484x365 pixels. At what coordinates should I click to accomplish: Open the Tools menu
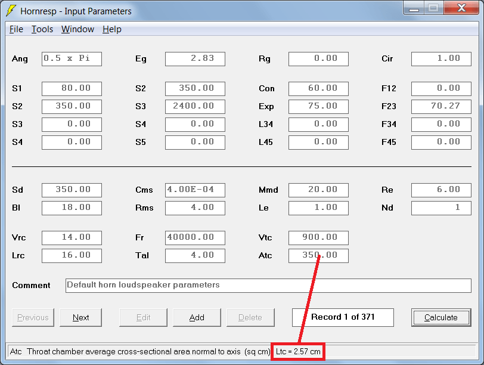point(42,29)
